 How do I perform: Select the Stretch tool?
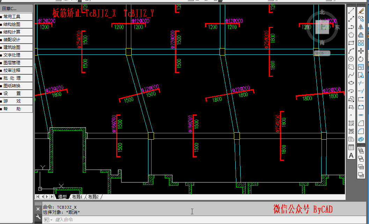[361, 75]
